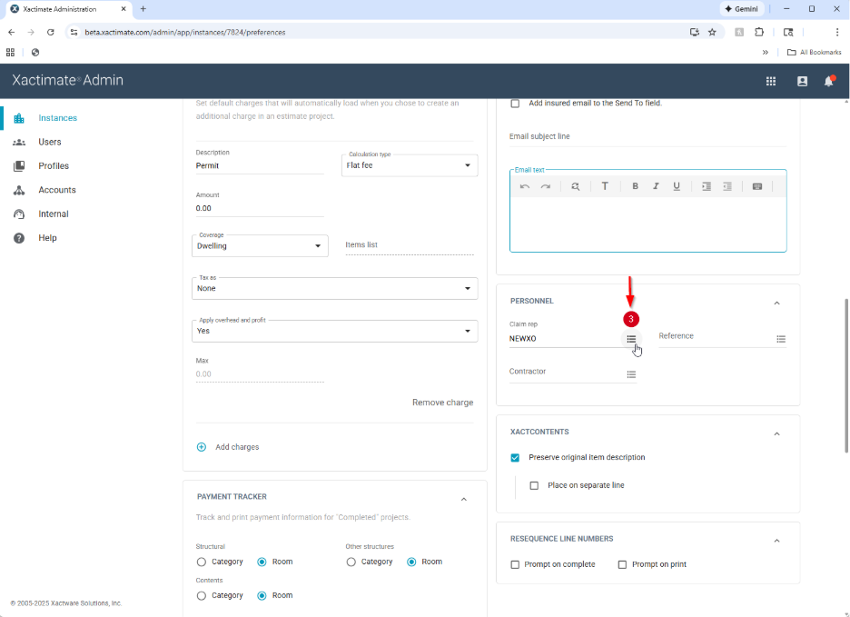Select Room for Other structures

click(411, 562)
